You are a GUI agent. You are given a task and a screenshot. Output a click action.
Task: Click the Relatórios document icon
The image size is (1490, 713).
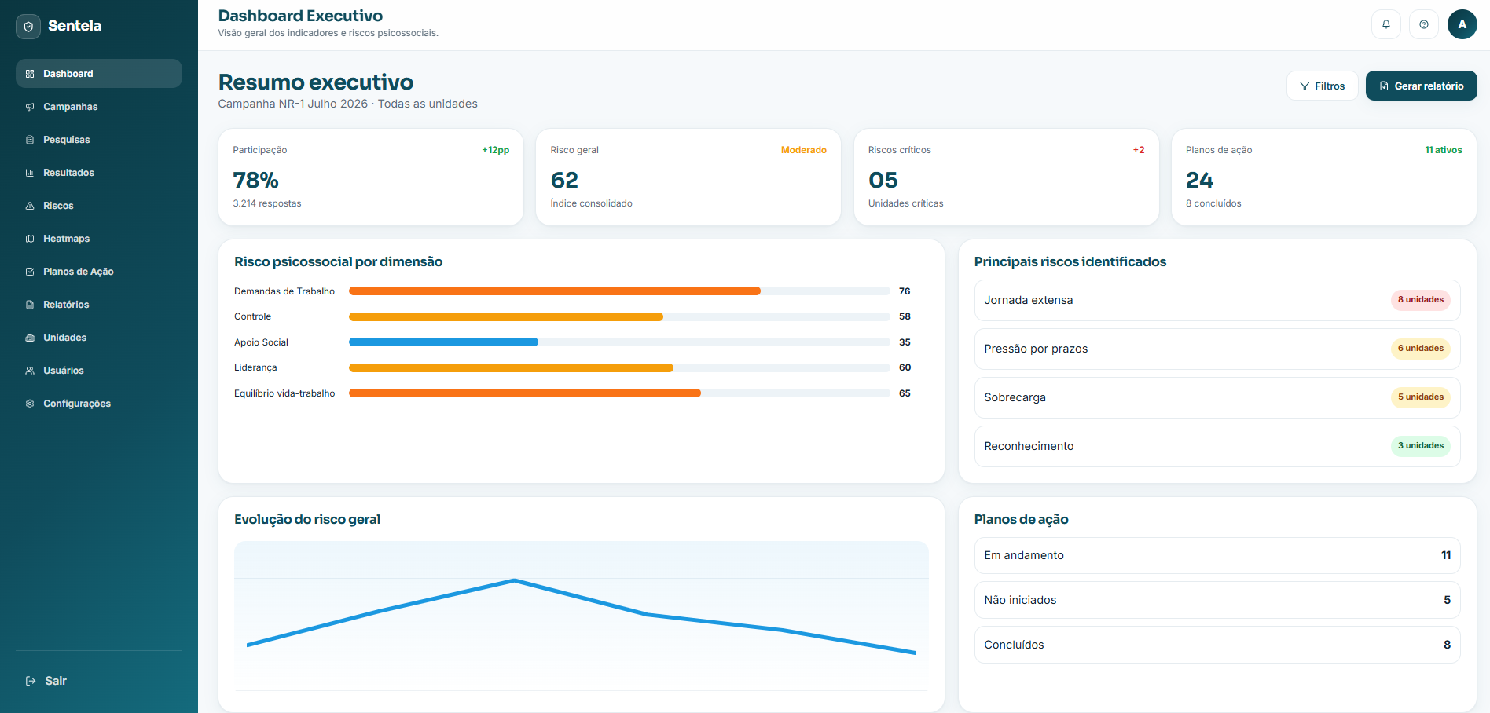point(30,305)
